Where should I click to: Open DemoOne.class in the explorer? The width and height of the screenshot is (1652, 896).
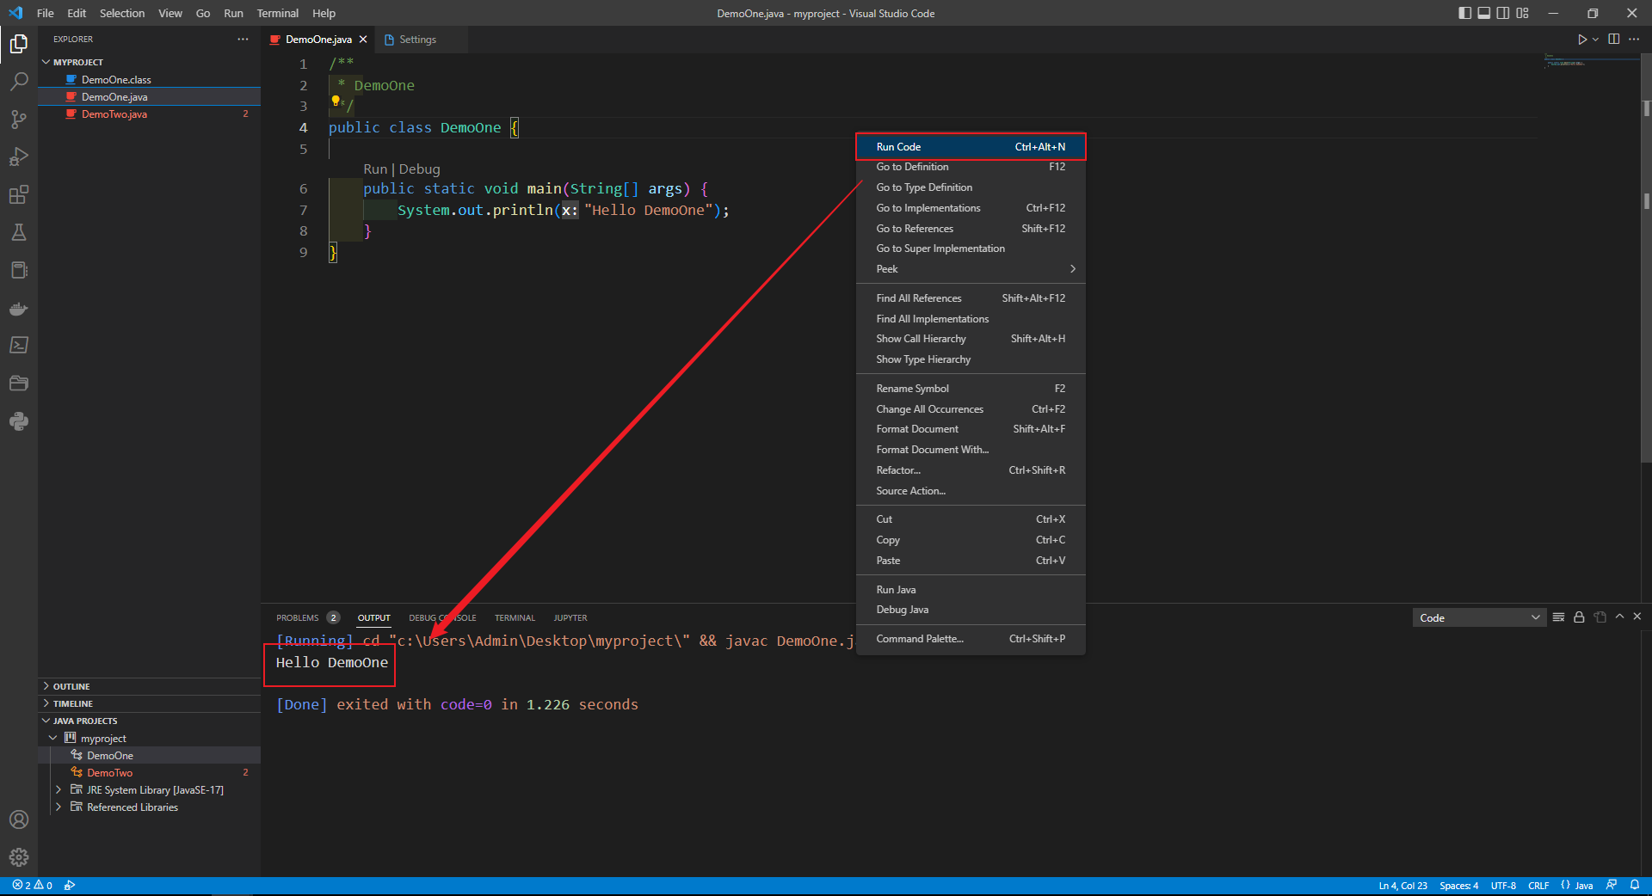click(x=149, y=80)
